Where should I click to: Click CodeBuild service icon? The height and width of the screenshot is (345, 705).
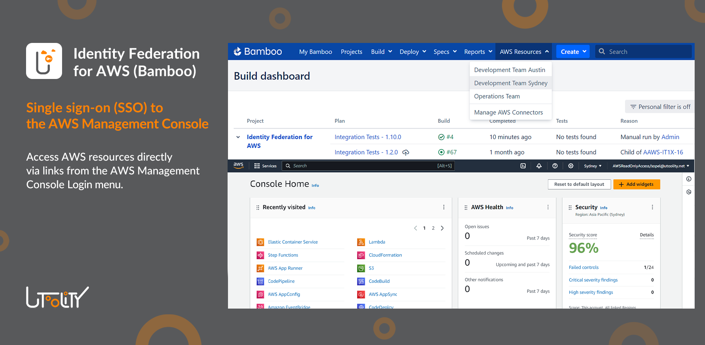[x=361, y=281]
